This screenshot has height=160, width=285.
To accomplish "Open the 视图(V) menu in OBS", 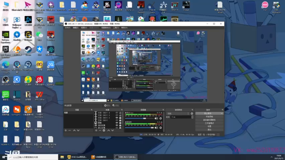I will pyautogui.click(x=84, y=28).
